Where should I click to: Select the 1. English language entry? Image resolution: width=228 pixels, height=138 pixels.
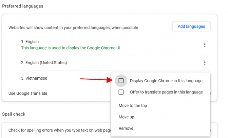[x=30, y=42]
